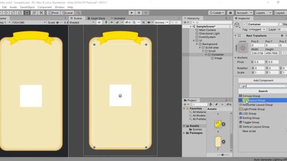Select the Move tool in toolbar
Viewport: 287px width, 161px height.
6,13
